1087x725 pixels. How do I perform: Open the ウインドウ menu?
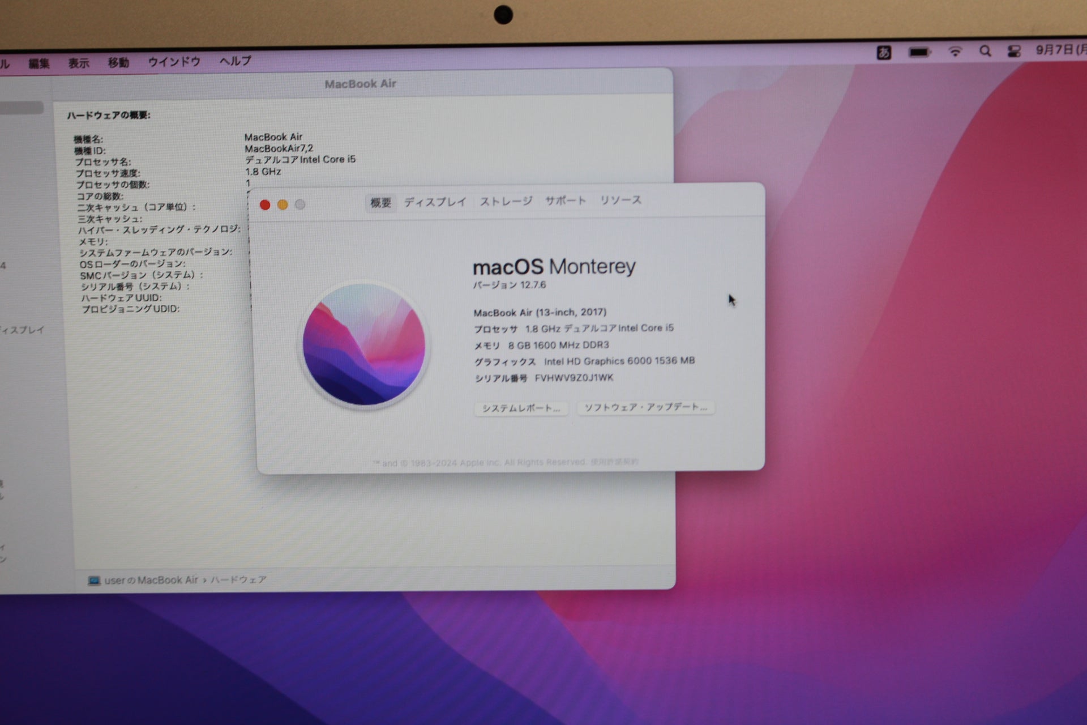[x=174, y=62]
